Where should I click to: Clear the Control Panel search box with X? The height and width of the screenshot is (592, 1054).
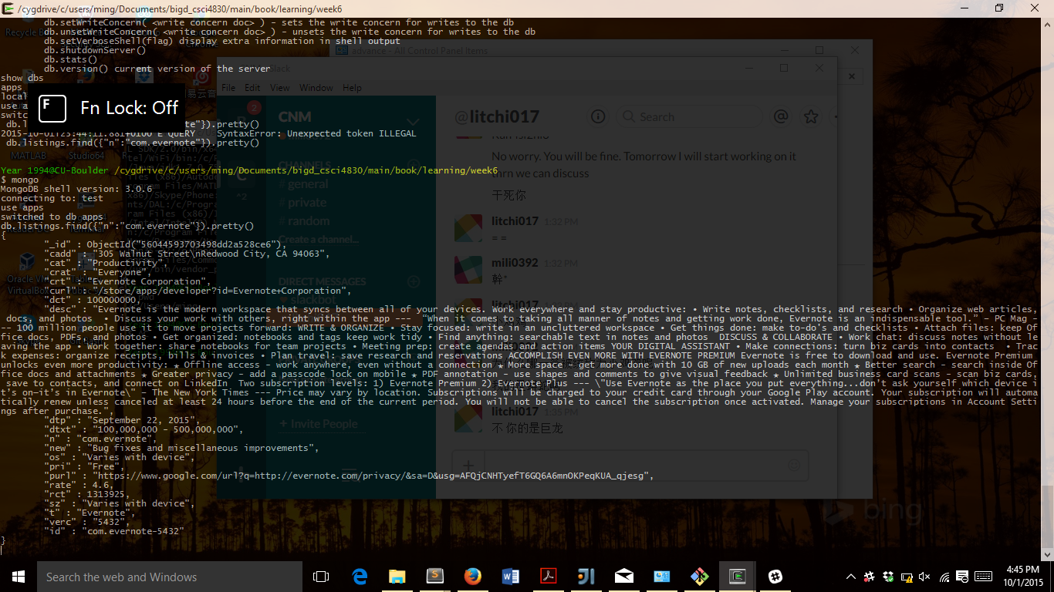pos(852,76)
